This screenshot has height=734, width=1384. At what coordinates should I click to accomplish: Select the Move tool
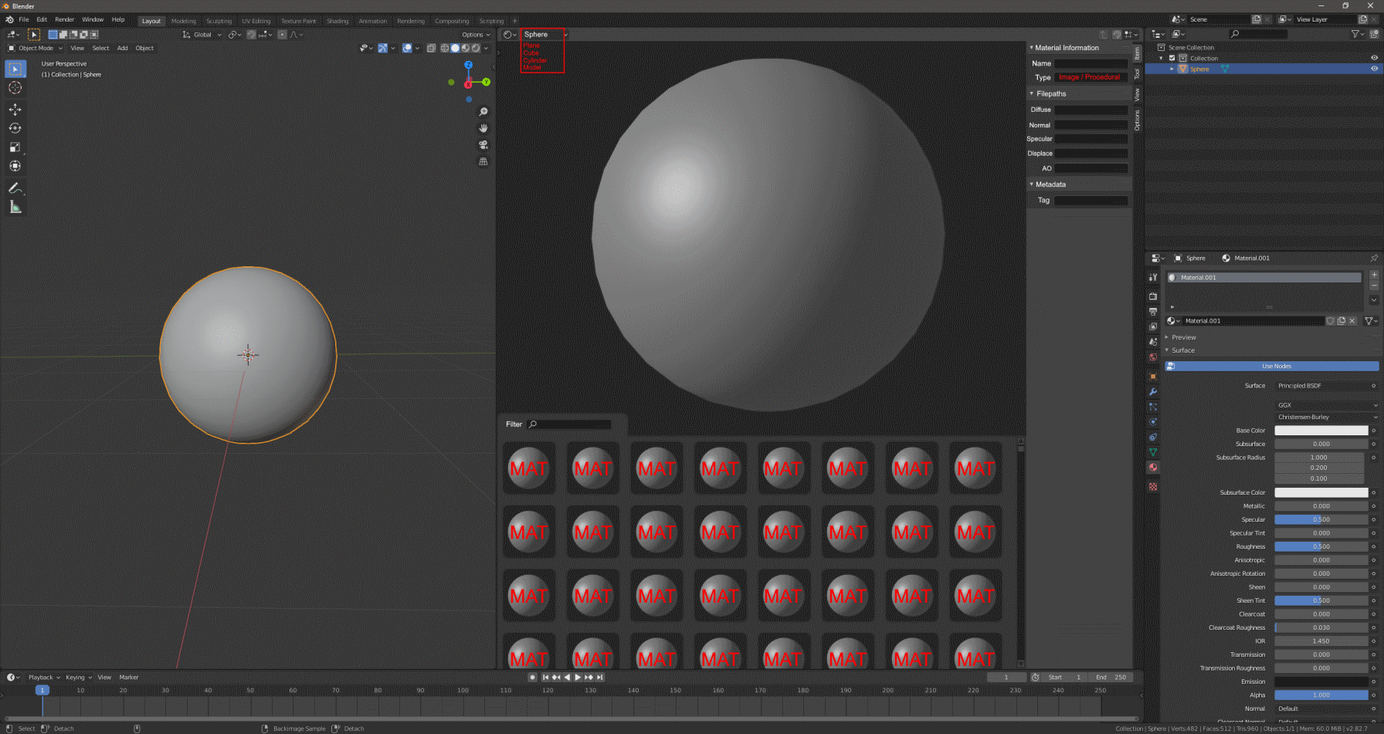point(15,110)
